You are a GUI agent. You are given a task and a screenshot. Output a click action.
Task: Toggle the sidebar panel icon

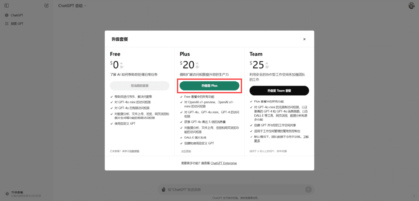[x=7, y=5]
